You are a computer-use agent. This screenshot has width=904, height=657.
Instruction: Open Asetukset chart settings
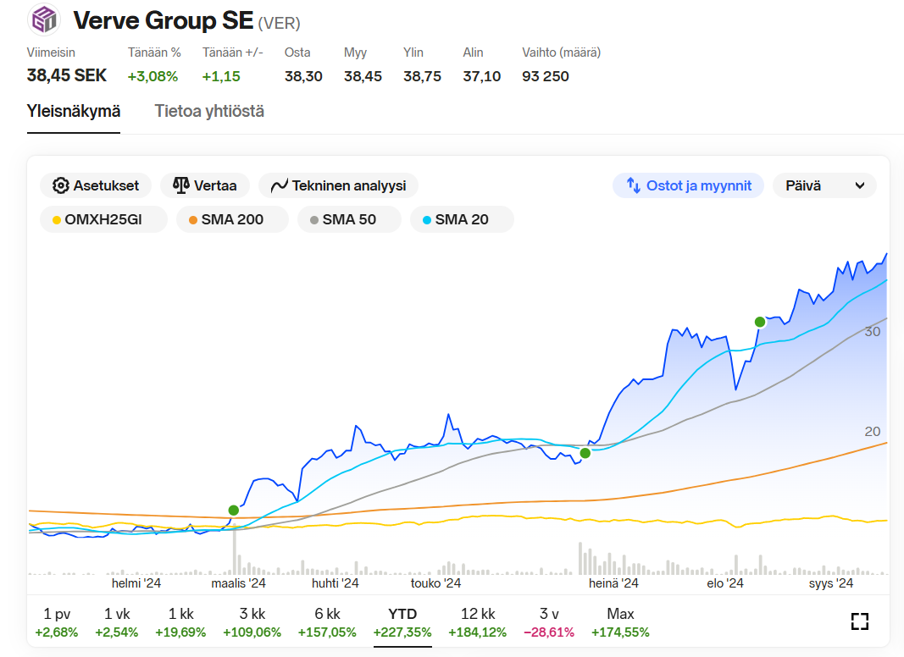(96, 185)
